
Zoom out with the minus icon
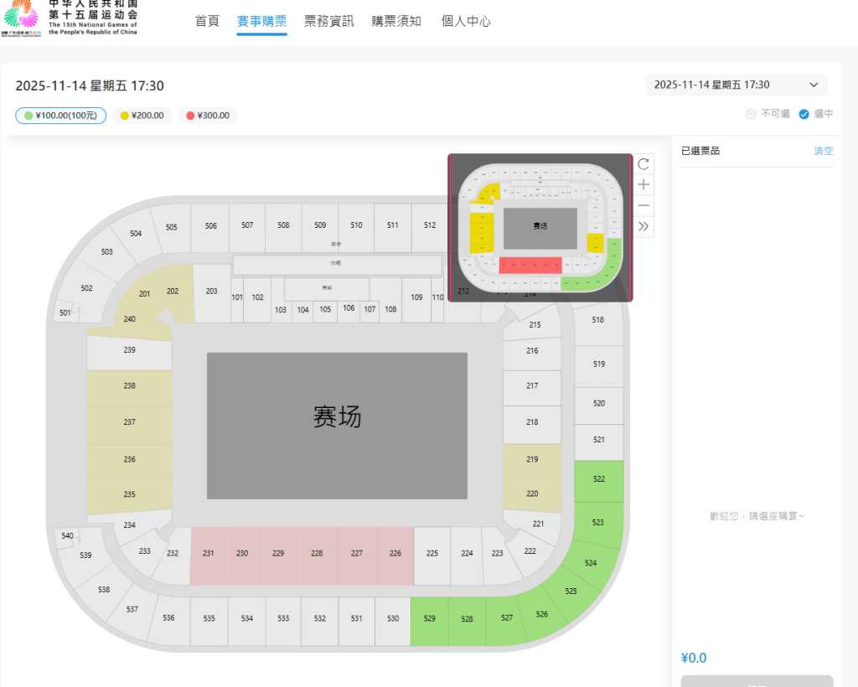tap(643, 205)
